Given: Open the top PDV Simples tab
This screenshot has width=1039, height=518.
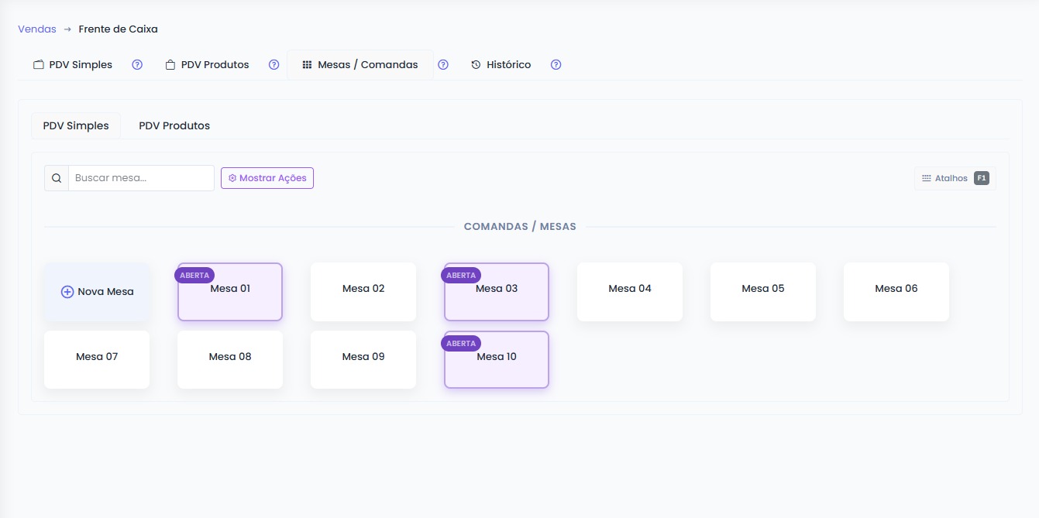Looking at the screenshot, I should click(73, 65).
